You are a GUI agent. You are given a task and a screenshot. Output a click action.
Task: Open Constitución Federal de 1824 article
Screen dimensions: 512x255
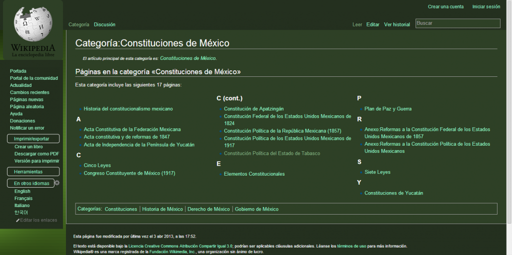(x=287, y=120)
